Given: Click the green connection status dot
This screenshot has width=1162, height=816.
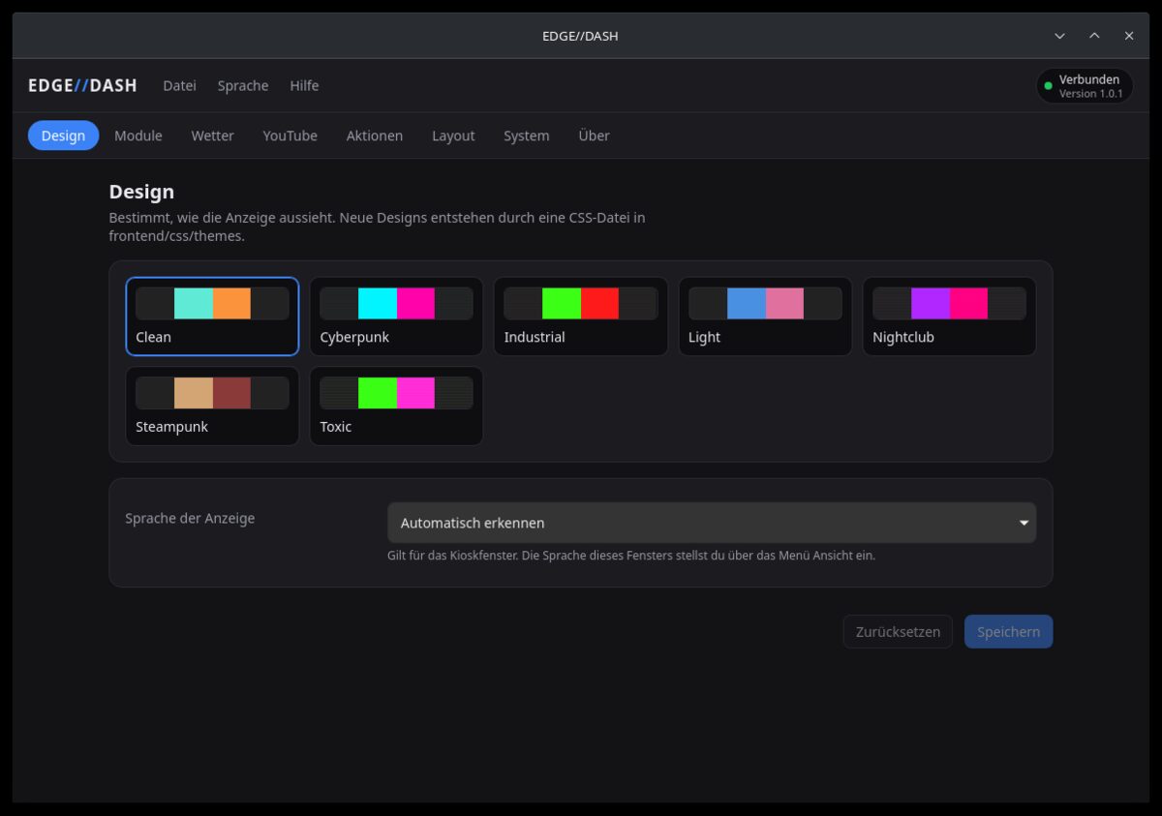Looking at the screenshot, I should [x=1048, y=86].
